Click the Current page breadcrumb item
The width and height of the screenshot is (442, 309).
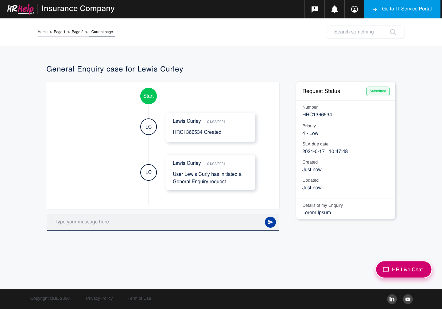point(102,32)
